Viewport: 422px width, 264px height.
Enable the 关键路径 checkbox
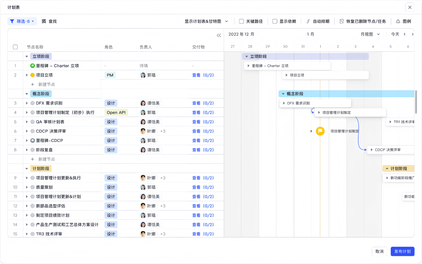coord(241,21)
